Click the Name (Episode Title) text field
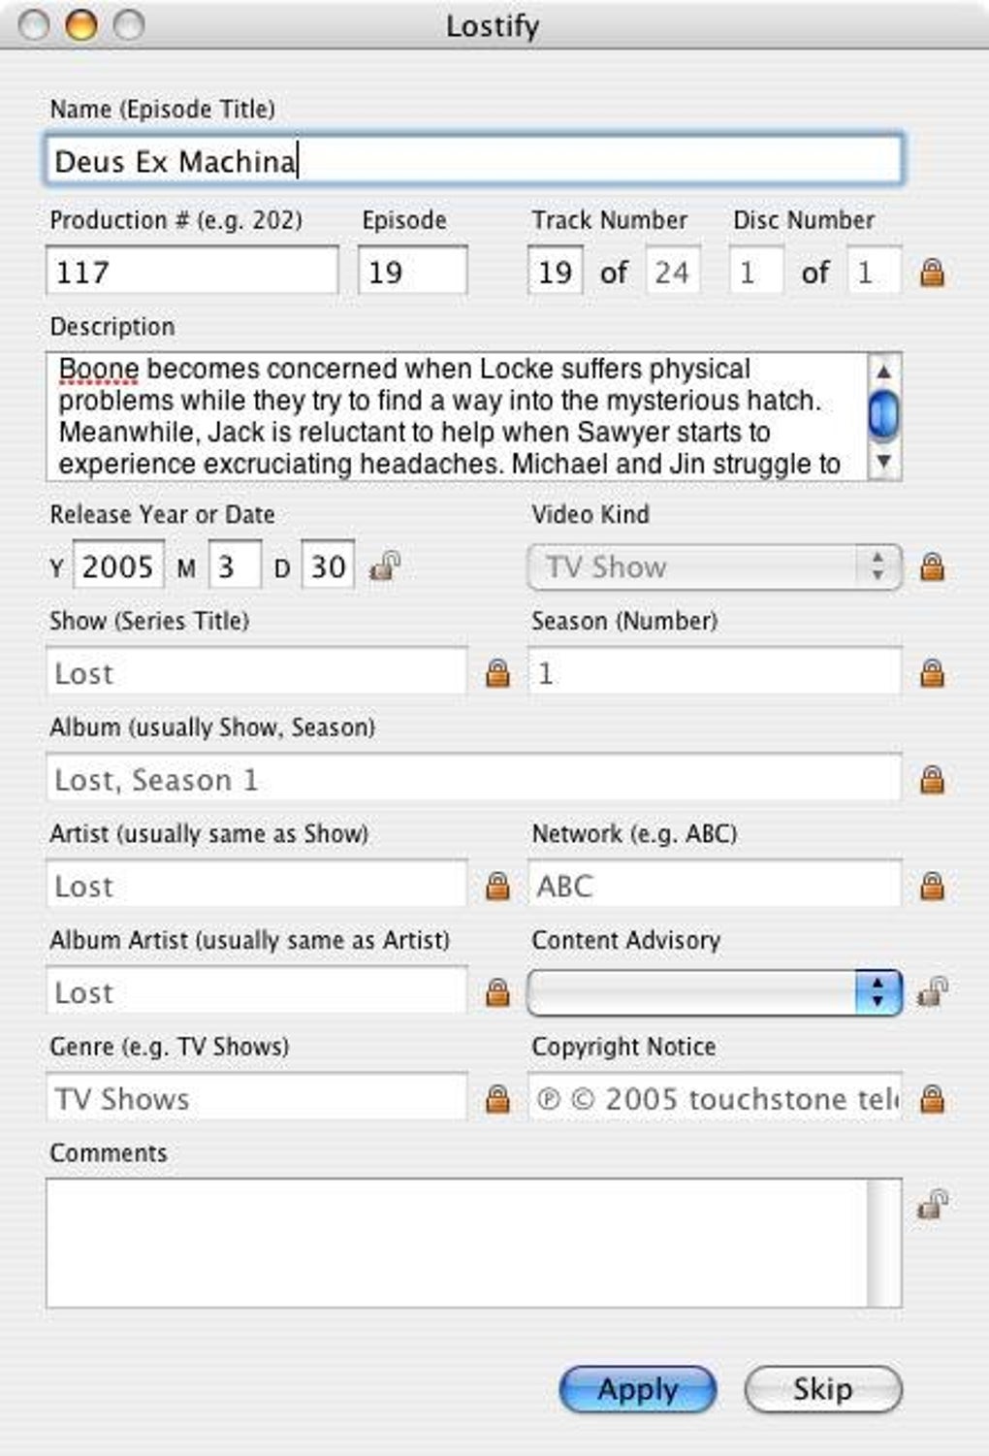The width and height of the screenshot is (989, 1456). [x=473, y=161]
